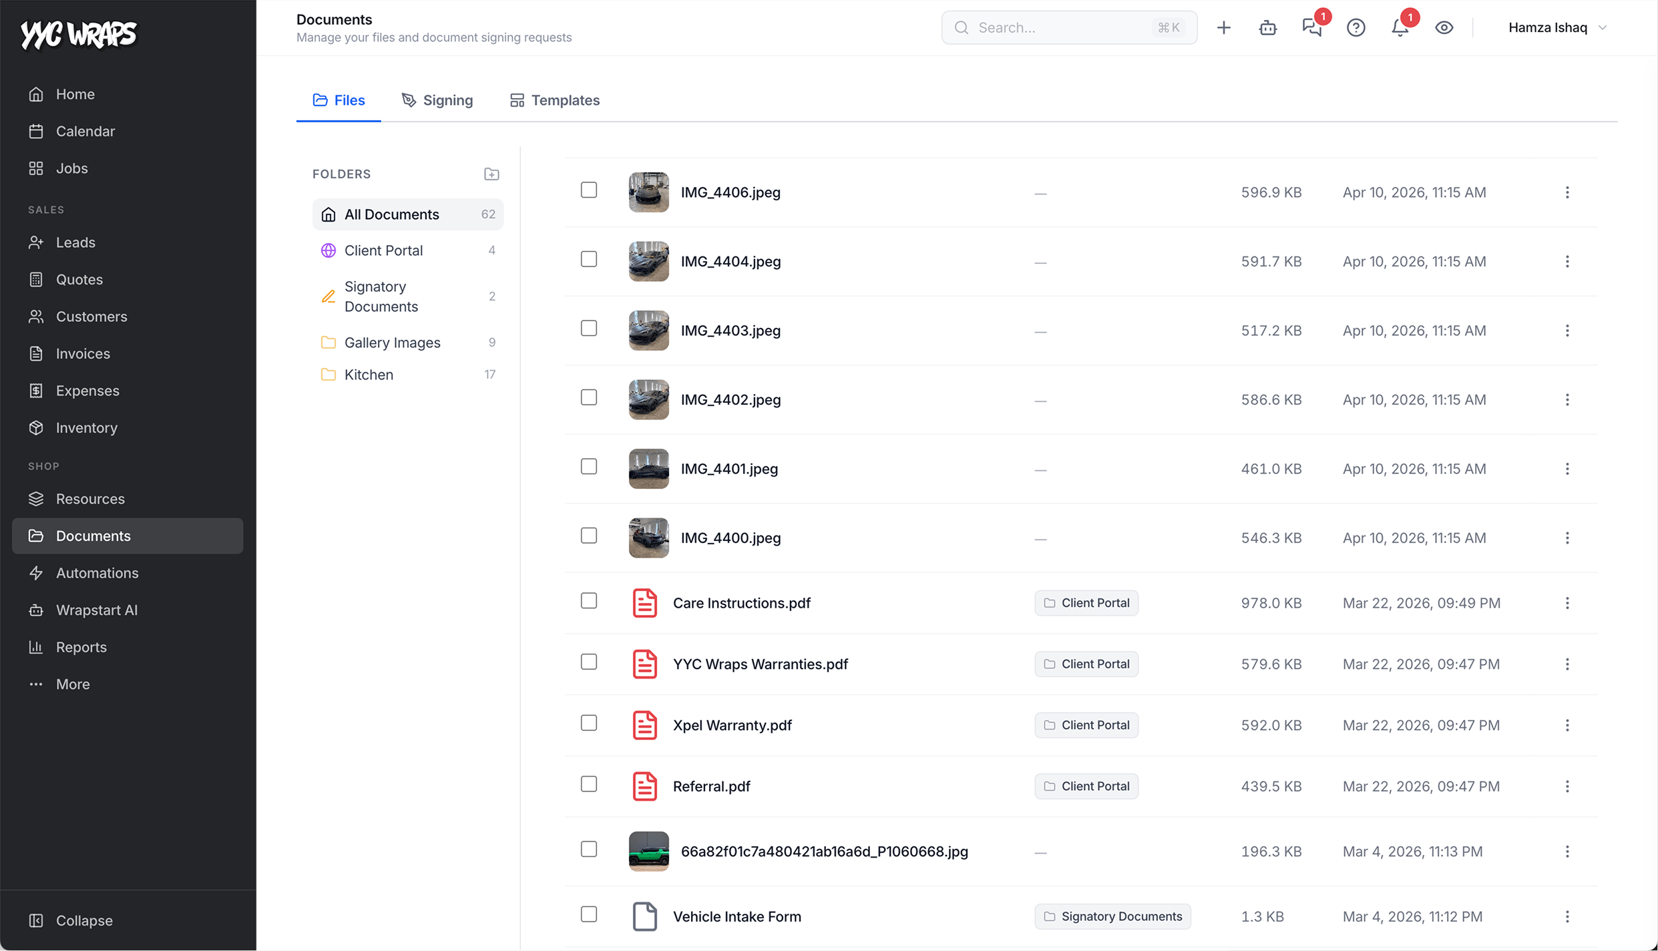Go to Calendar in the sidebar
Viewport: 1658px width, 951px height.
[128, 131]
